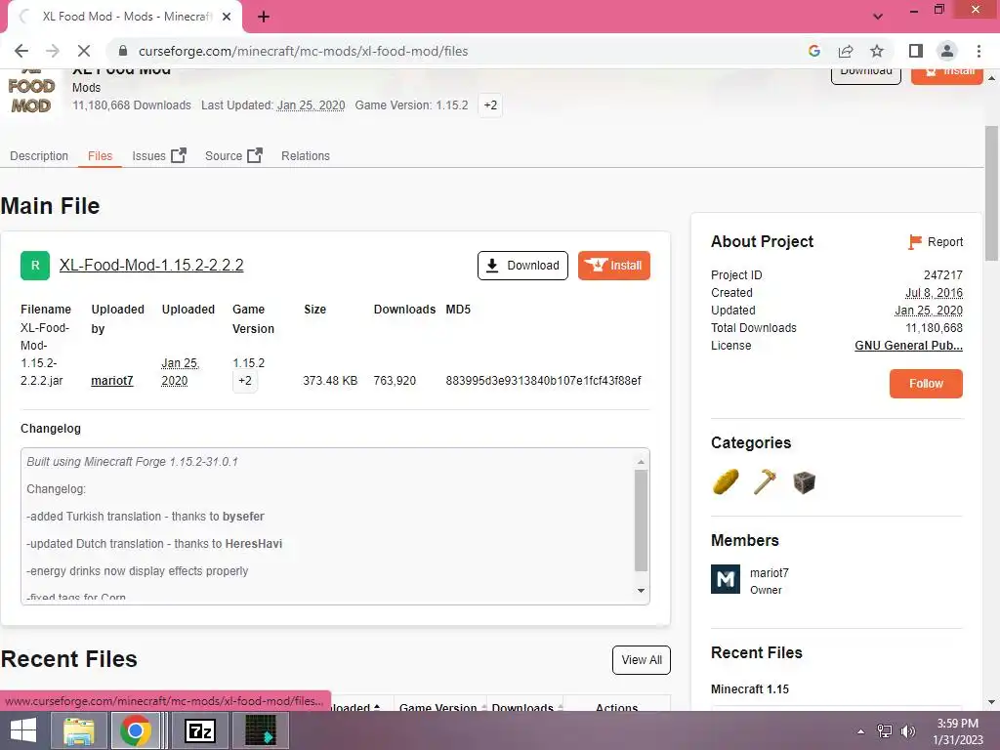Open the Food category bread icon
Viewport: 1000px width, 750px height.
pos(726,482)
